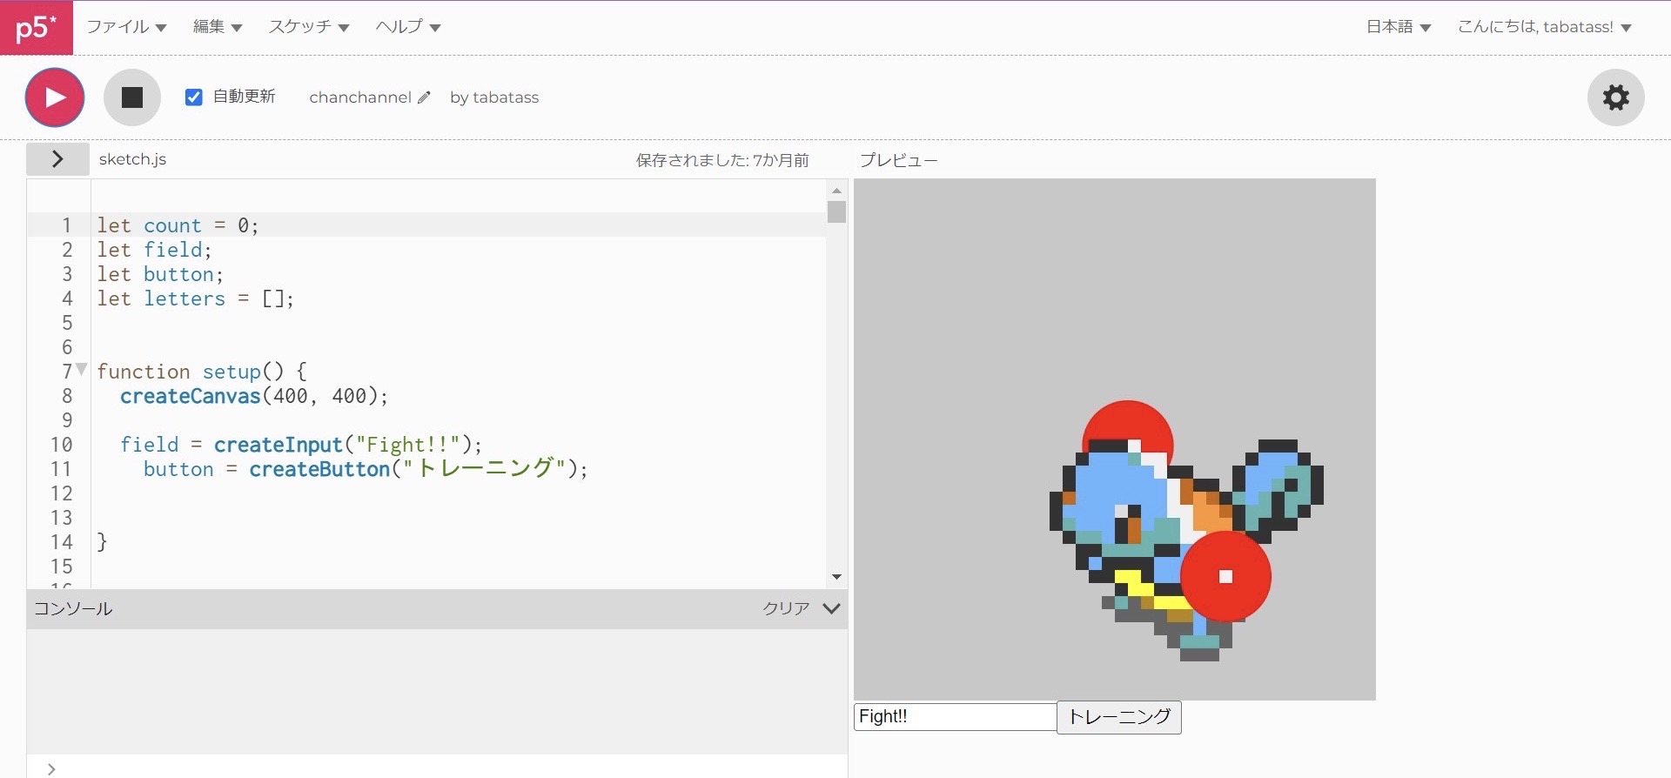Viewport: 1671px width, 778px height.
Task: Expand the file sidebar chevron
Action: tap(57, 159)
